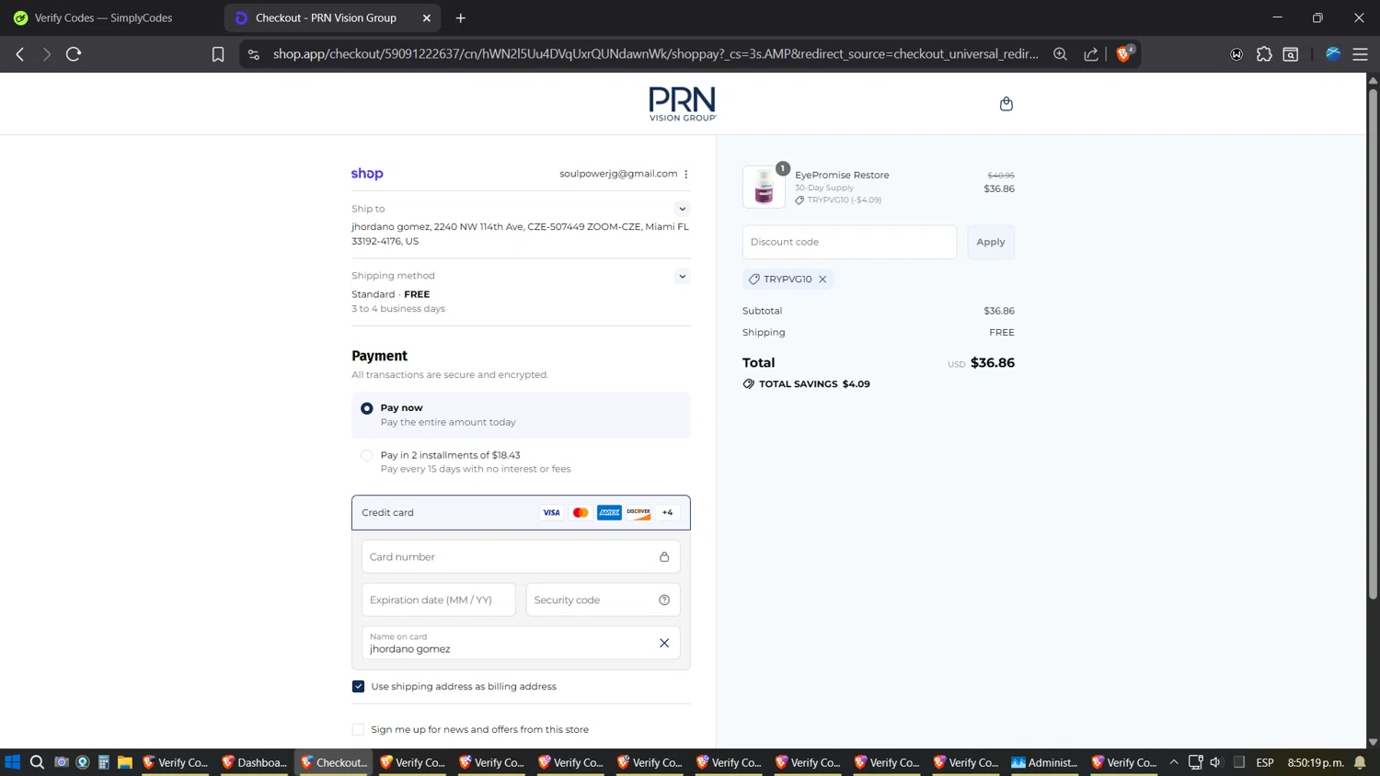The height and width of the screenshot is (776, 1380).
Task: Click the TOTAL SAVINGS $4.09 text
Action: tap(814, 384)
